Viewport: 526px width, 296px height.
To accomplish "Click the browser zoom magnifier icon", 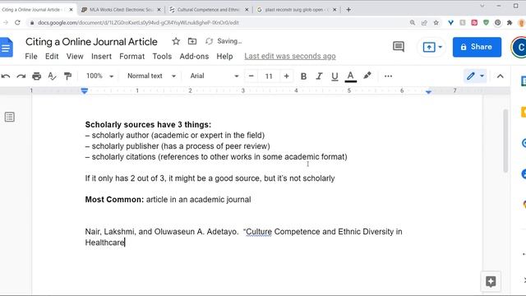I will point(413,23).
